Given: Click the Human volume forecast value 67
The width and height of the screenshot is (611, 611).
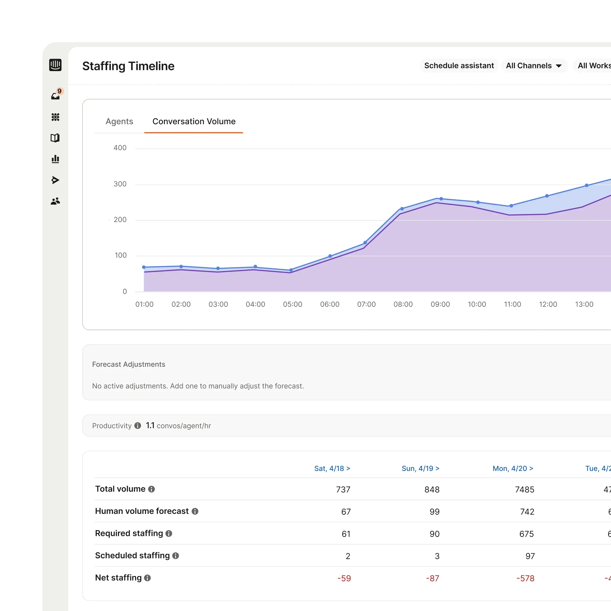Looking at the screenshot, I should 346,512.
